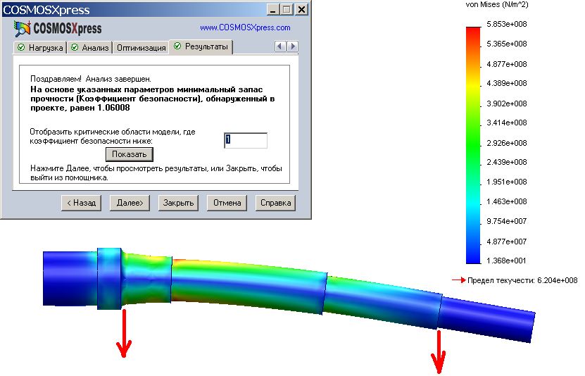Click the green check icon on Нагрузка tab
This screenshot has height=376, width=585.
(21, 47)
